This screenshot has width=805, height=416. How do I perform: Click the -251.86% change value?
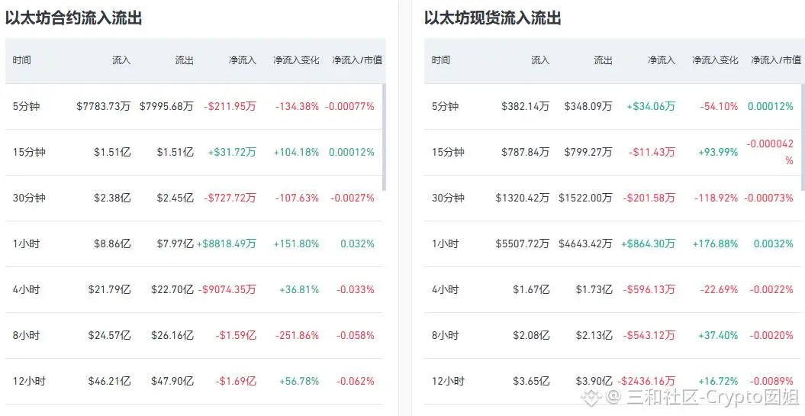tap(297, 335)
